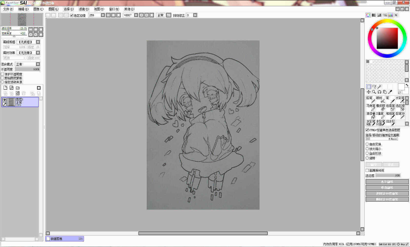This screenshot has height=247, width=410.
Task: Choose the 橡皮擦 eraser tool
Action: [x=381, y=107]
